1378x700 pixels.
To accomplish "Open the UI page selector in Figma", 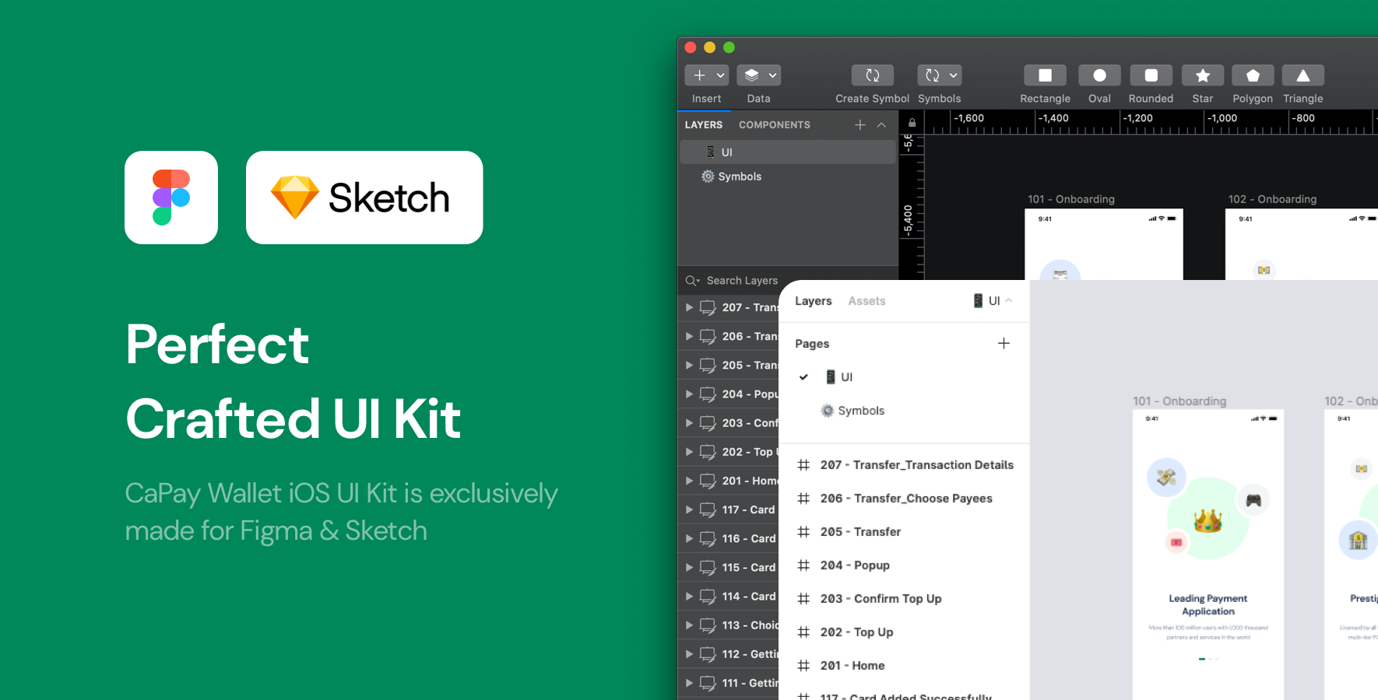I will [993, 301].
